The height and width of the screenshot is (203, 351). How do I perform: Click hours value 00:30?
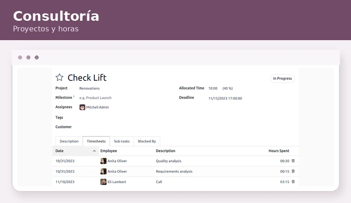[x=284, y=161]
